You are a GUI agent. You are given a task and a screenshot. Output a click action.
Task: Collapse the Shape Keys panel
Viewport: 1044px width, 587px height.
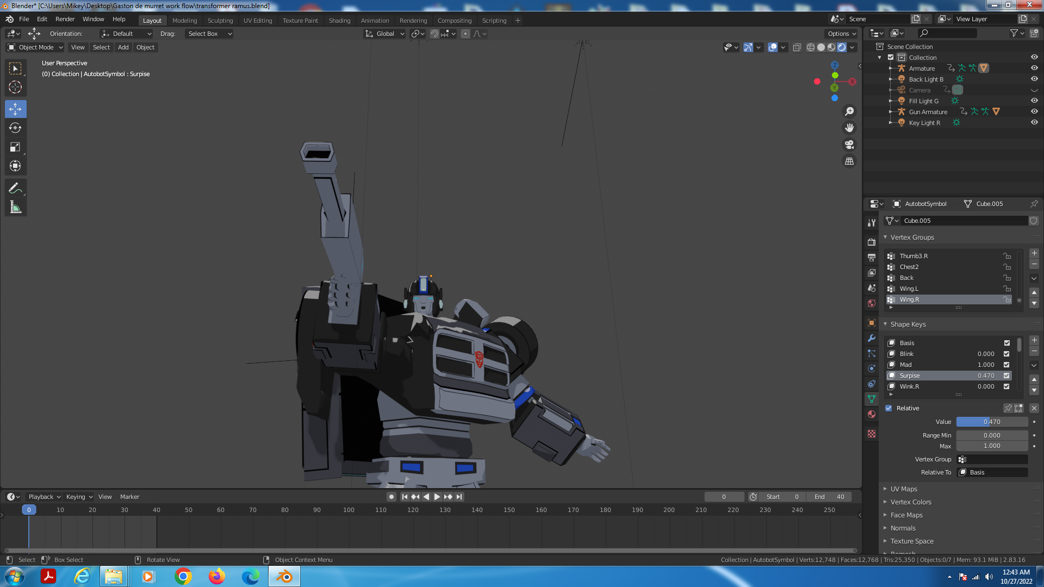908,324
